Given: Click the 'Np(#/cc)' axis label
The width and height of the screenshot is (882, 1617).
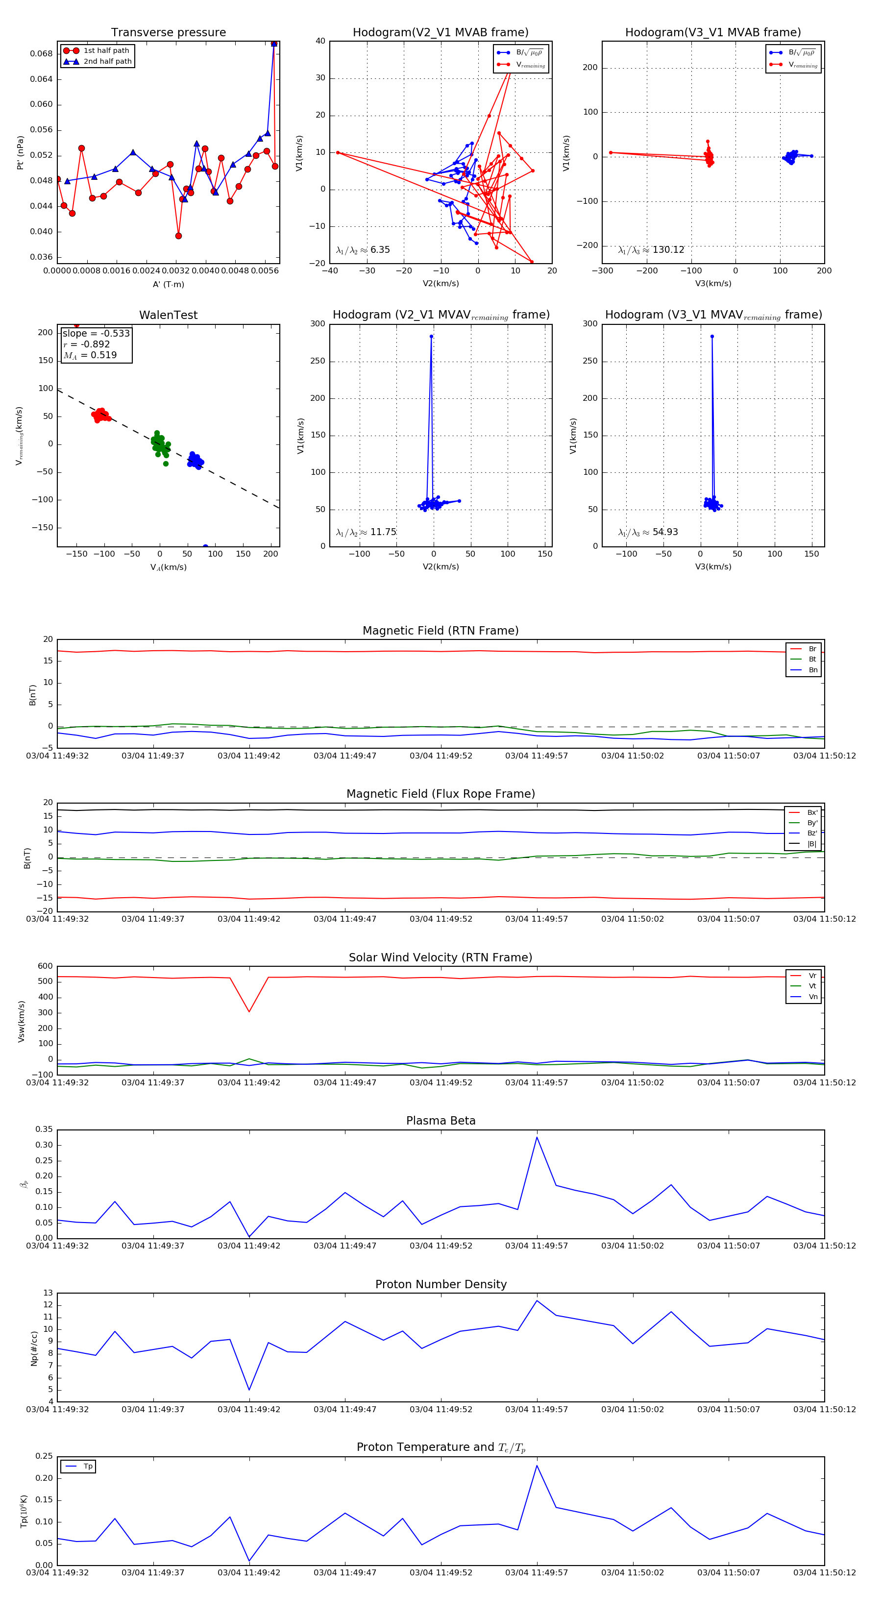Looking at the screenshot, I should pos(34,1348).
